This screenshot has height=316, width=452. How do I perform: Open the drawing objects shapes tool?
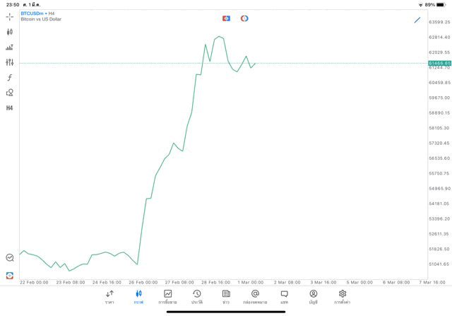coord(10,93)
